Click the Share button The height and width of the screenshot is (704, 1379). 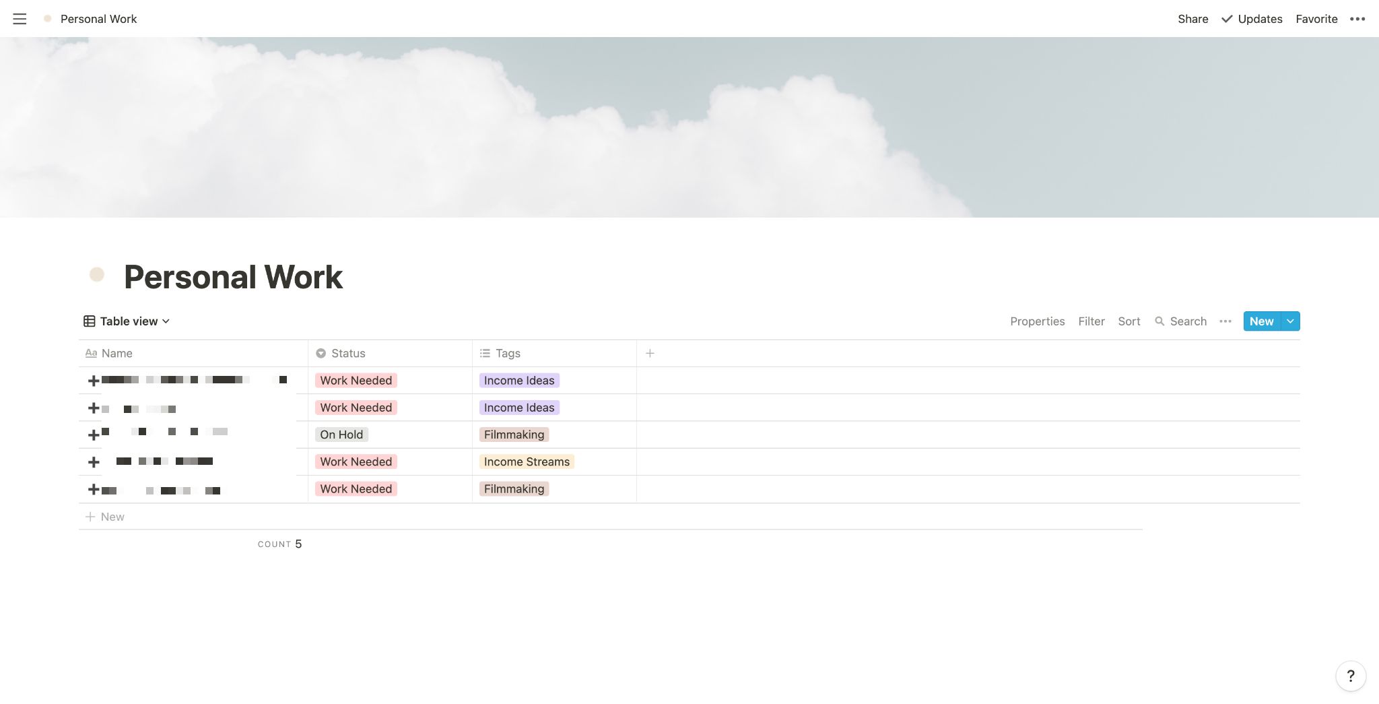(x=1192, y=19)
